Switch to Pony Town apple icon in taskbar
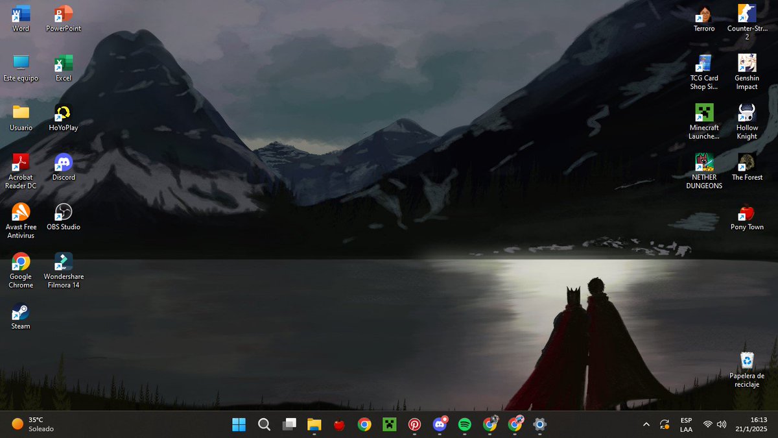This screenshot has width=778, height=438. 339,424
